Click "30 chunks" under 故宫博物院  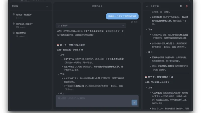(x=20, y=36)
